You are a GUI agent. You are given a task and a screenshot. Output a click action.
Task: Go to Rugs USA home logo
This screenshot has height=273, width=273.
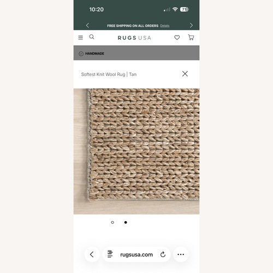point(134,38)
